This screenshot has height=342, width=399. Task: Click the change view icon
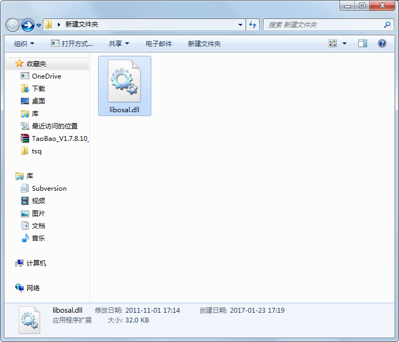333,43
